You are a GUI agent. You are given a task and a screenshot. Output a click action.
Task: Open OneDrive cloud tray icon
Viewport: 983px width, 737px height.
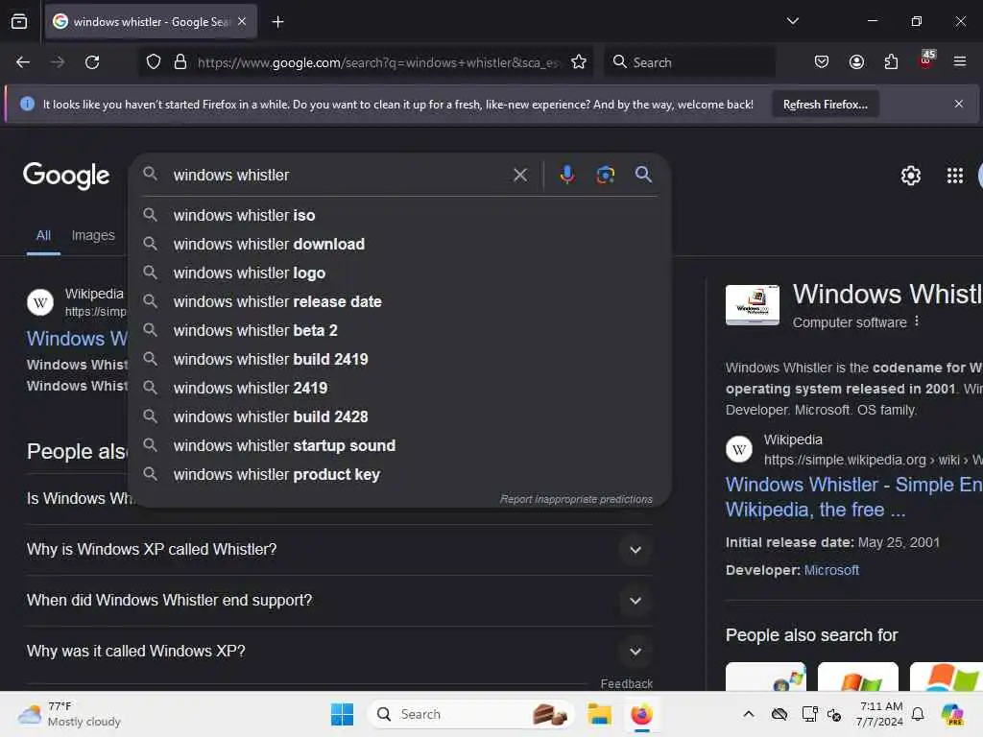(x=779, y=714)
